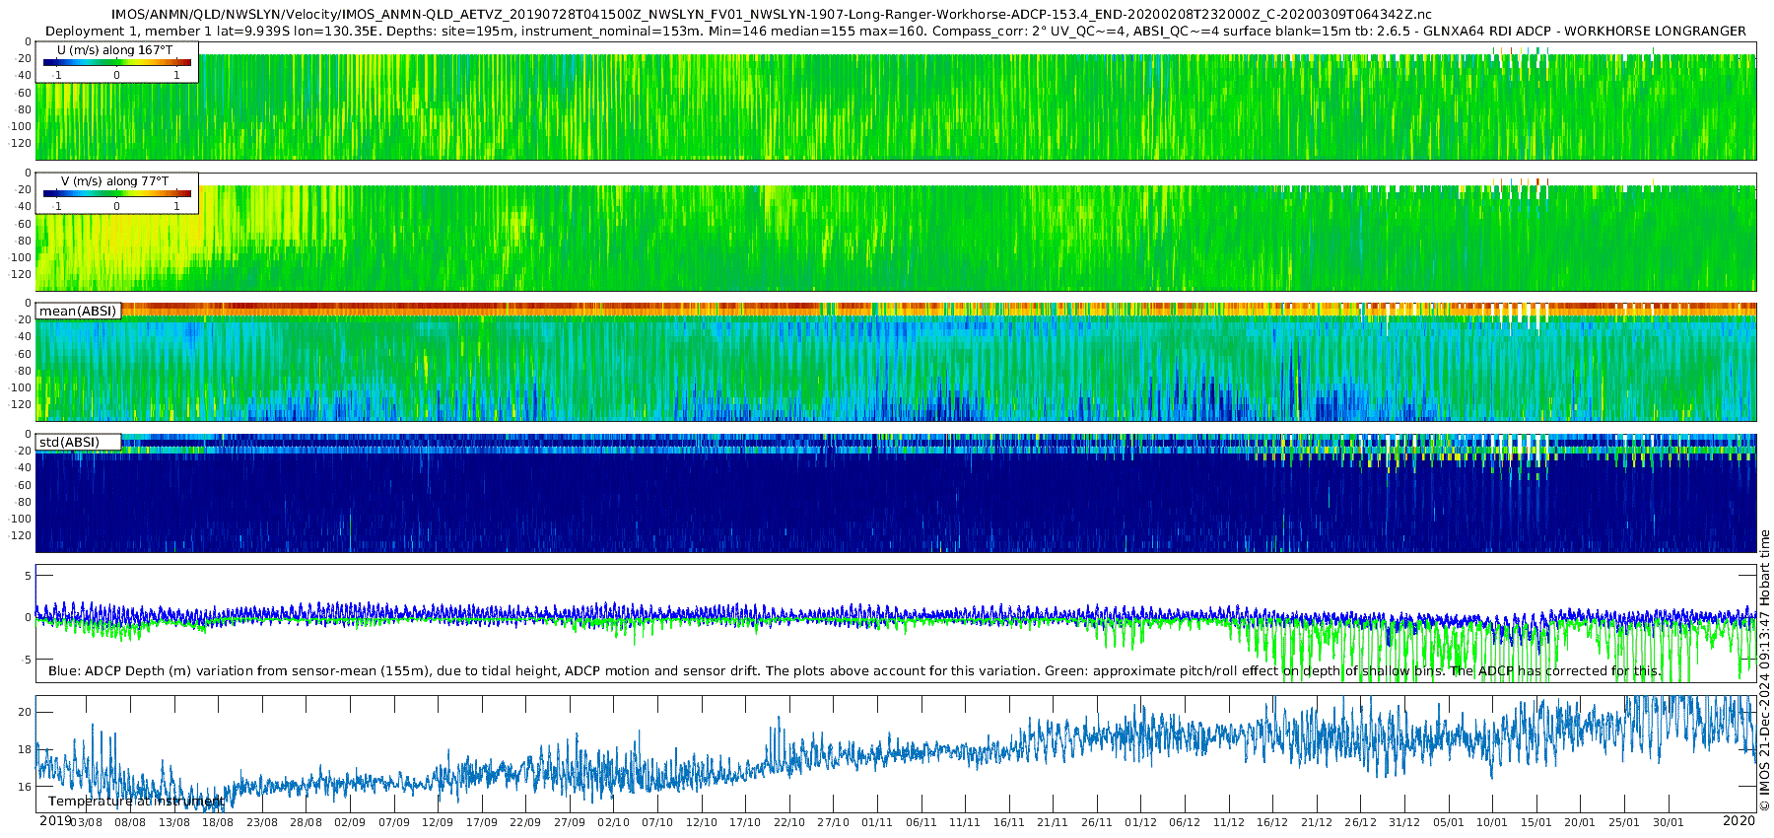Click the 'Temperature at instrument' label

(136, 802)
